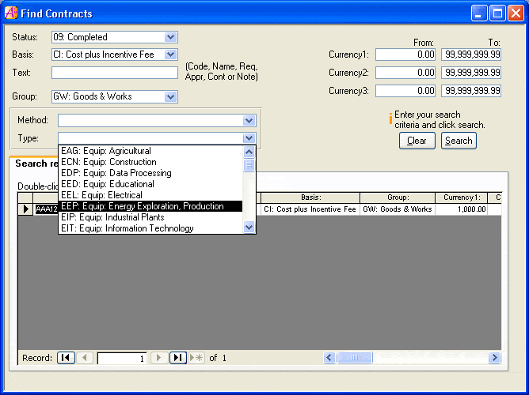
Task: Click the Currency2 From field
Action: (x=405, y=73)
